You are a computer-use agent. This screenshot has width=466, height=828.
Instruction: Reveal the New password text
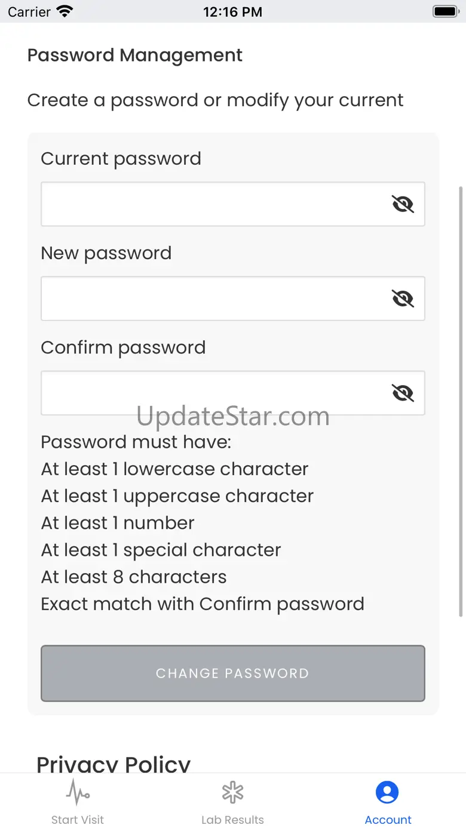[x=403, y=298]
